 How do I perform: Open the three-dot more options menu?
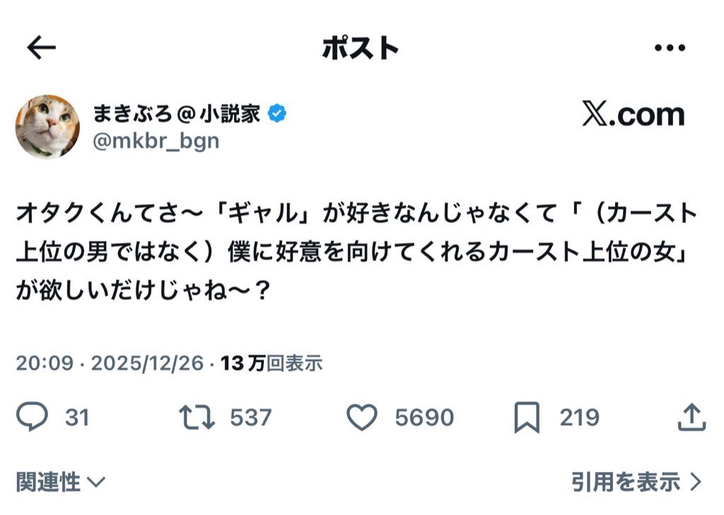click(670, 48)
